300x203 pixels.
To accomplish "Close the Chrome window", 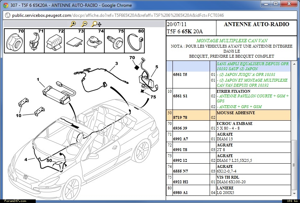I will (289, 4).
